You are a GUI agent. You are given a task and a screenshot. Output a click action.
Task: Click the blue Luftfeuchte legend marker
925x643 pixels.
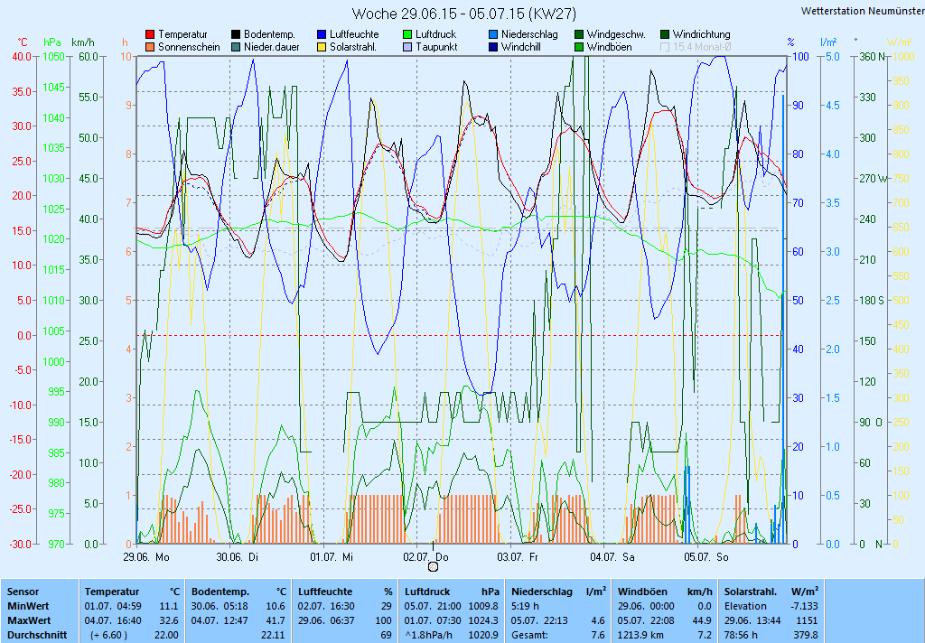322,34
